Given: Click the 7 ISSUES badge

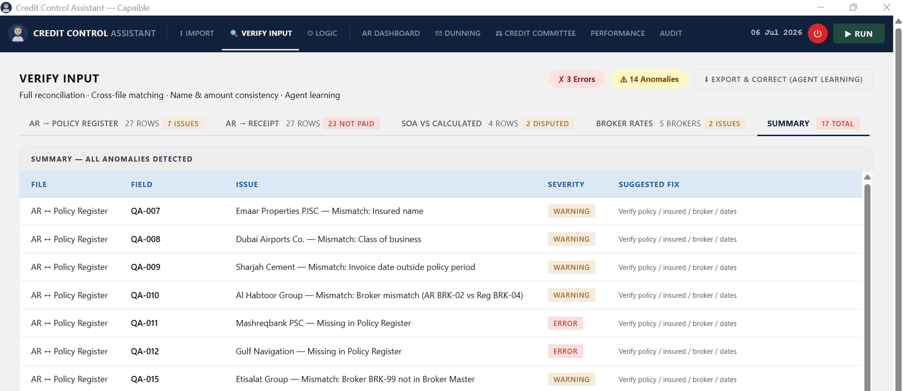Looking at the screenshot, I should 183,124.
